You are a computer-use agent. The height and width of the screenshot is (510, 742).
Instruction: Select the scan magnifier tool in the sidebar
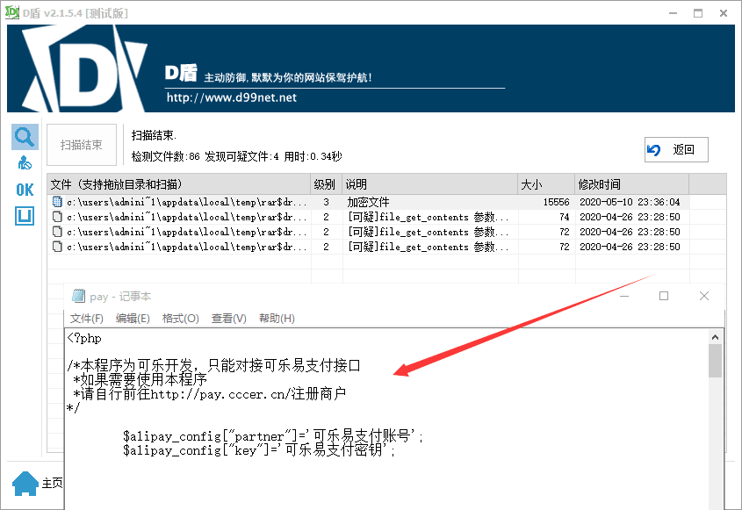(x=25, y=136)
